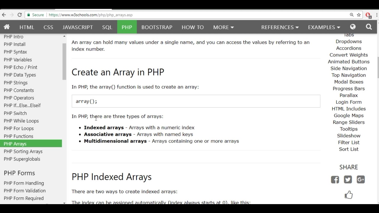Image resolution: width=379 pixels, height=213 pixels.
Task: Open the Side Navigation how-to link
Action: pyautogui.click(x=349, y=68)
